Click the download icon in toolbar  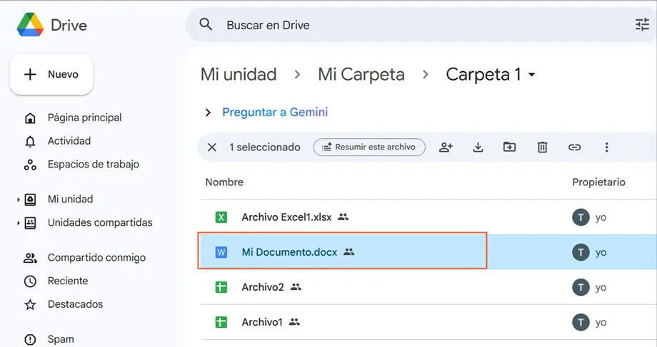(x=478, y=147)
